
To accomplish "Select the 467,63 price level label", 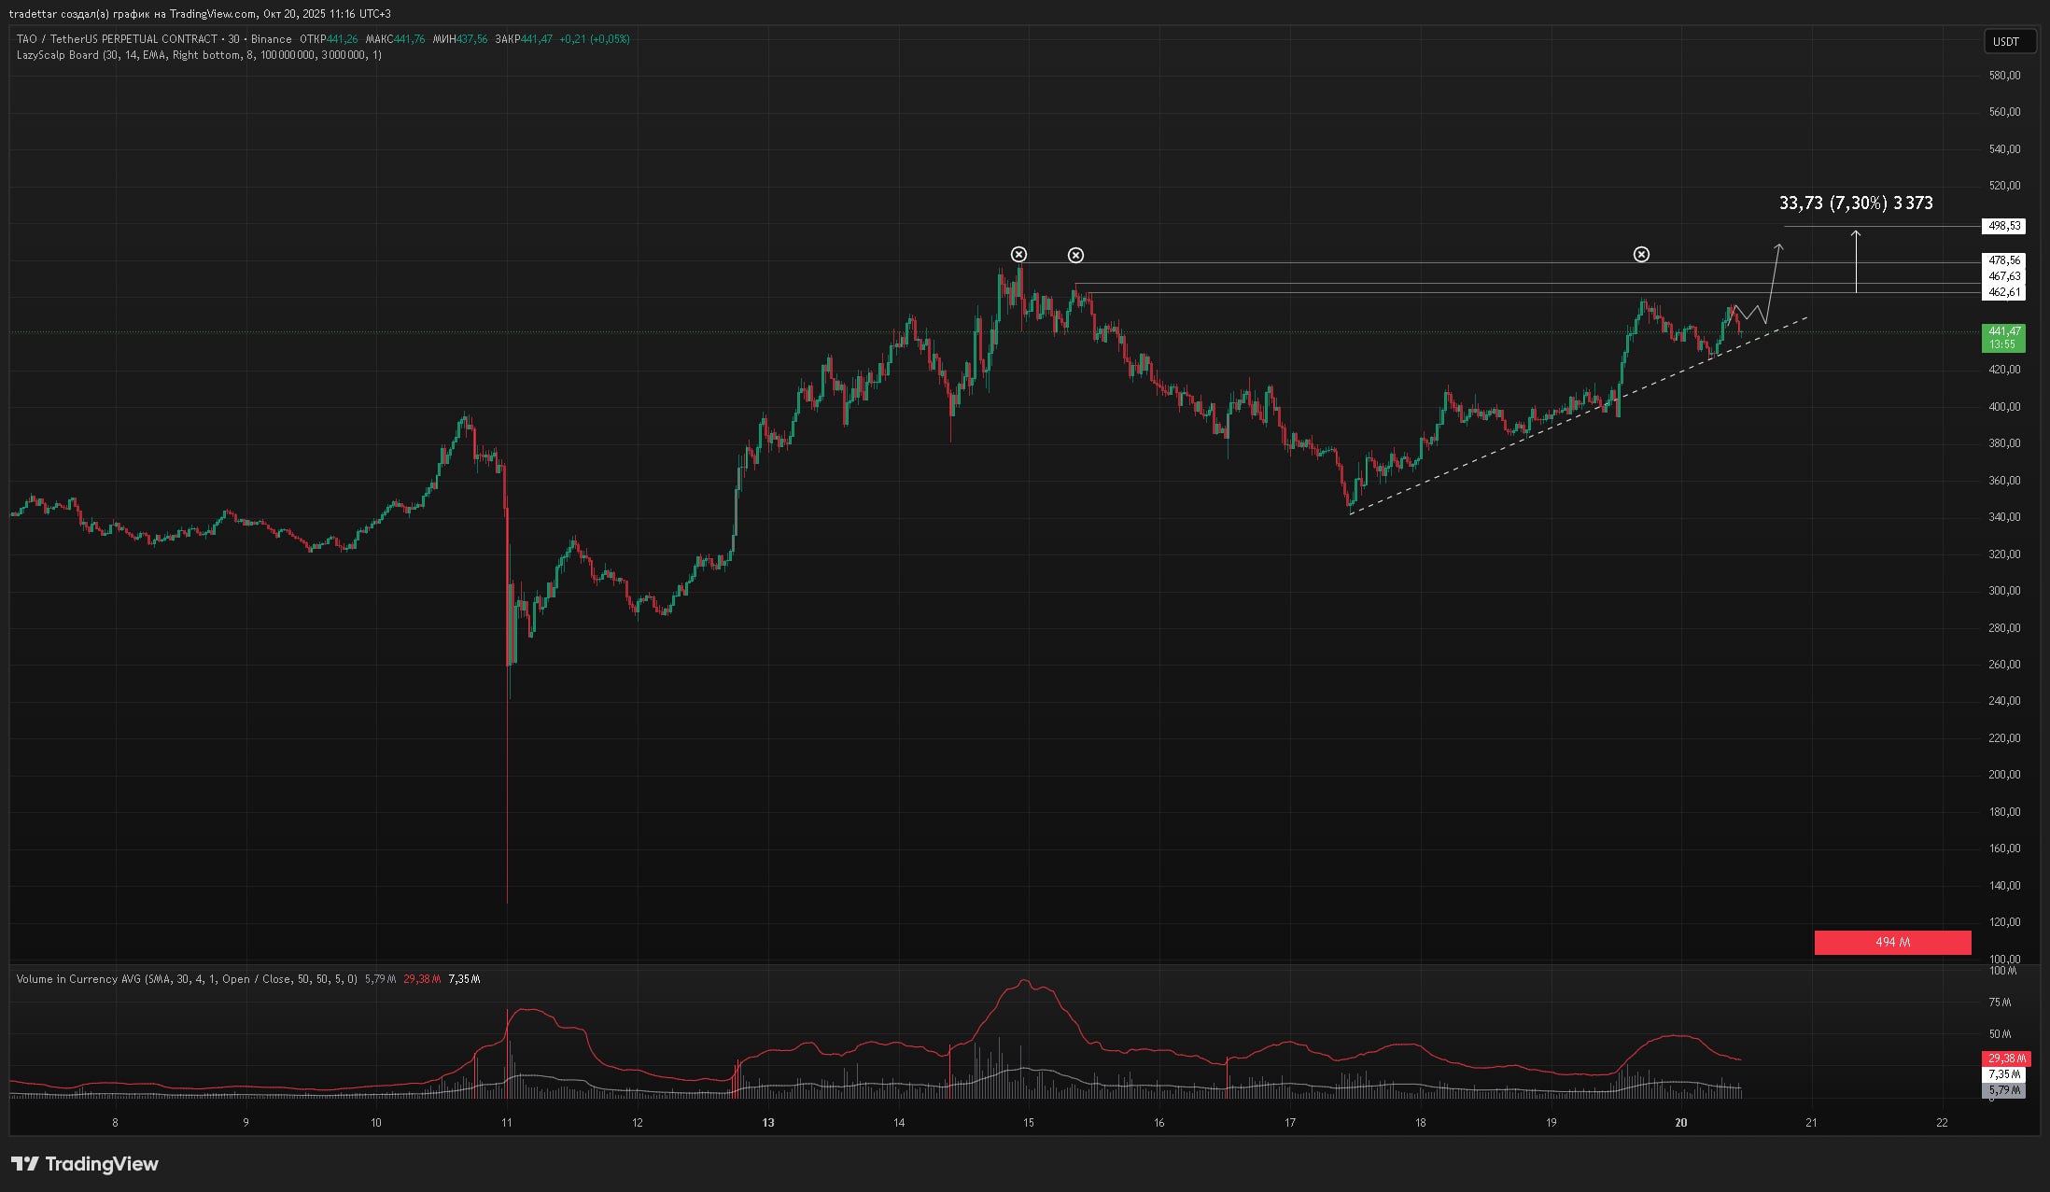I will [x=2003, y=276].
